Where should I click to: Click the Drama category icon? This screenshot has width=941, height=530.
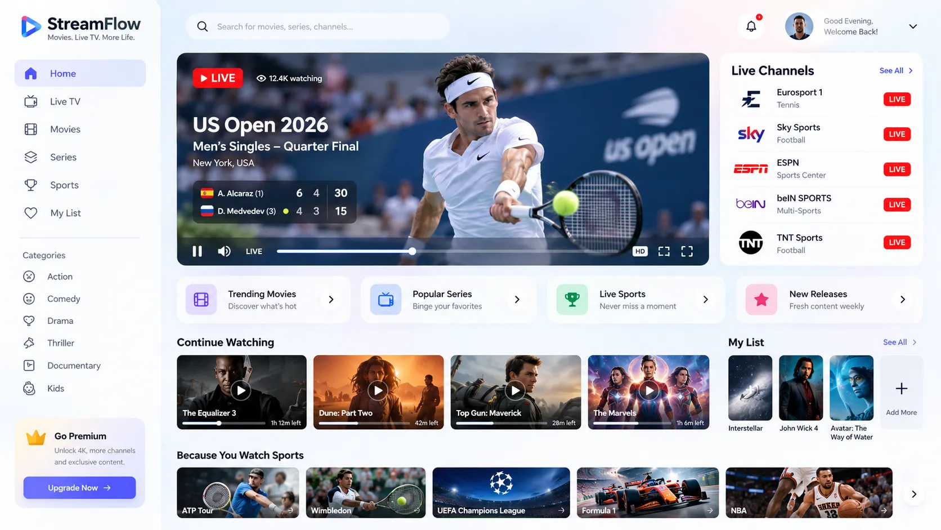[x=29, y=320]
